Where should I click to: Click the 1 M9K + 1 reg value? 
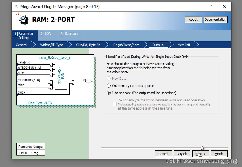coord(31,153)
